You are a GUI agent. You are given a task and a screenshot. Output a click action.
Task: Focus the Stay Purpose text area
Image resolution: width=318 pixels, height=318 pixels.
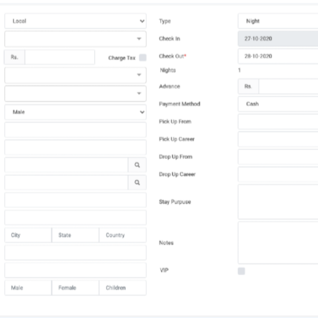point(278,202)
